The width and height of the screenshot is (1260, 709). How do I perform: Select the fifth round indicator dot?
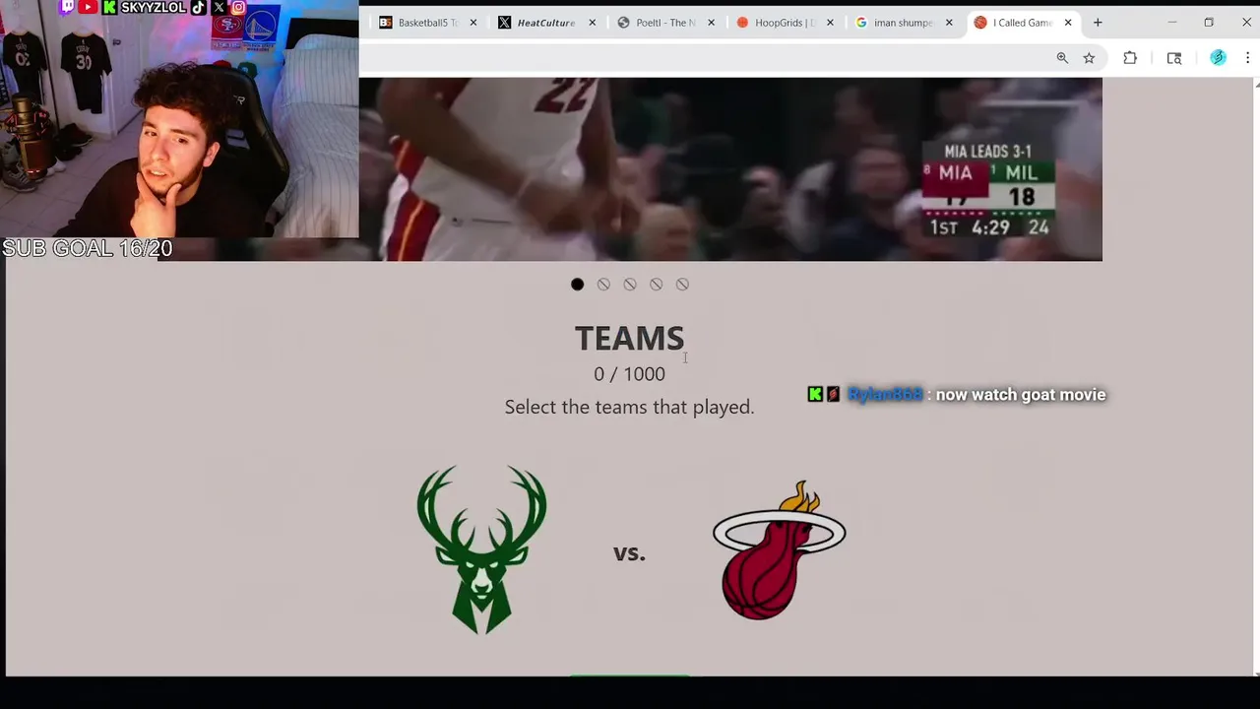point(682,285)
